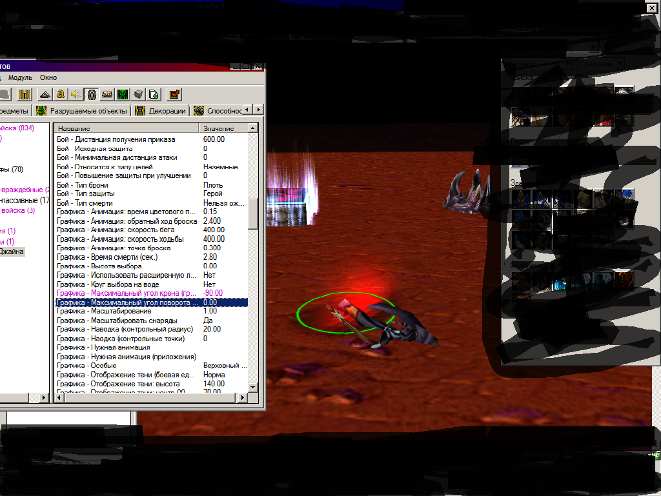Switch to Декорации tab
This screenshot has width=661, height=496.
161,110
